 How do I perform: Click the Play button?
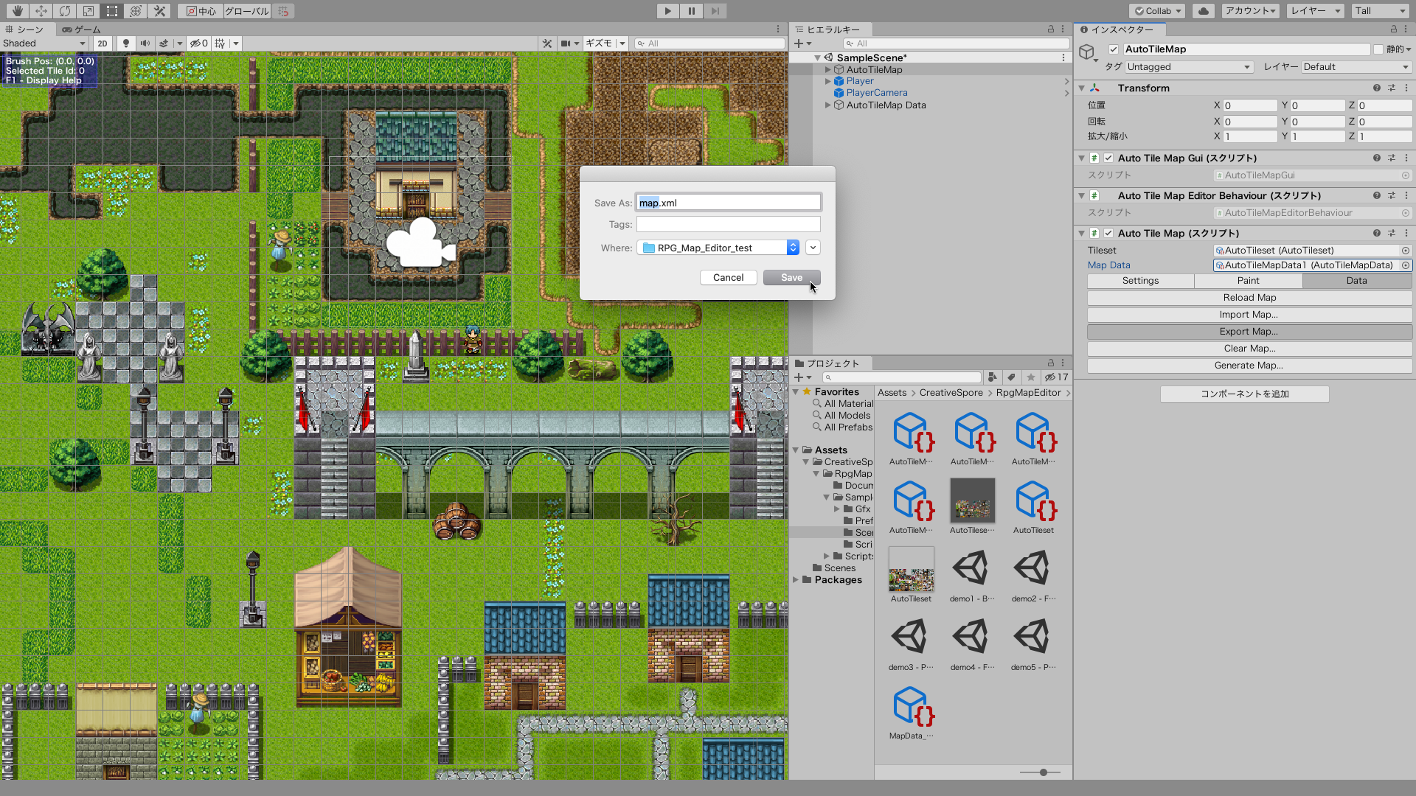[x=667, y=11]
